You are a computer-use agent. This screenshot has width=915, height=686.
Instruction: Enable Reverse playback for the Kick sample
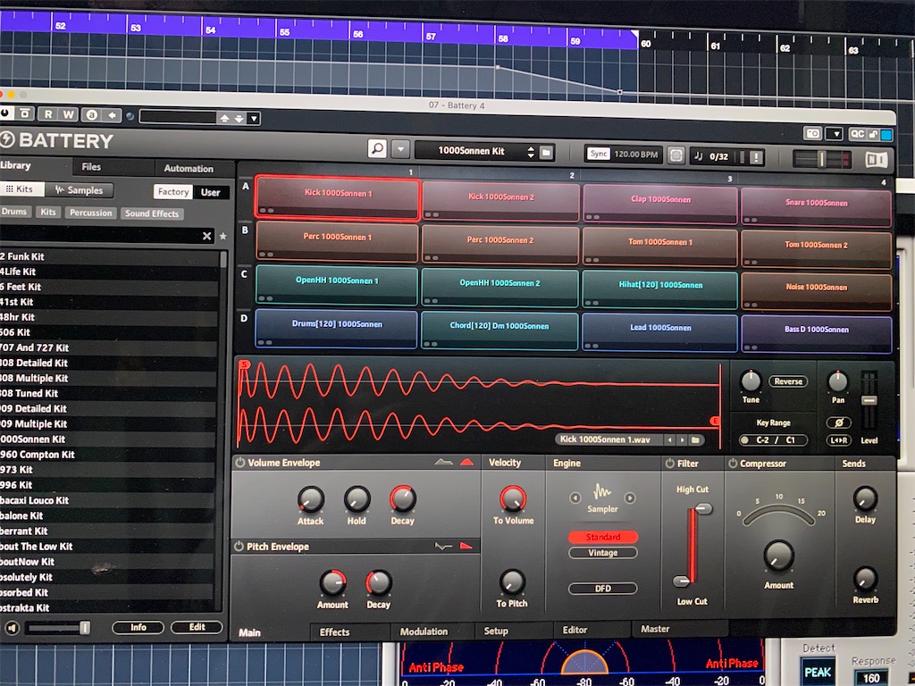[788, 381]
